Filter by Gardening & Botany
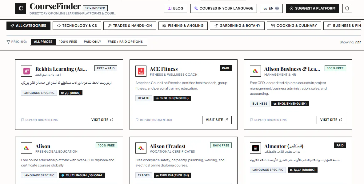Viewport: 364px width, 184px height. [x=237, y=26]
